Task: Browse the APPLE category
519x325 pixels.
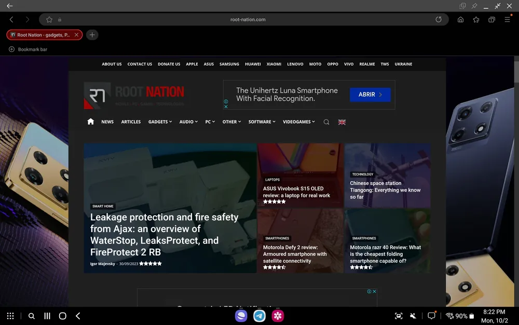Action: point(192,64)
